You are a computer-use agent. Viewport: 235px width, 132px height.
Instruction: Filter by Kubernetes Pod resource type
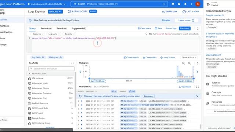pos(50,98)
